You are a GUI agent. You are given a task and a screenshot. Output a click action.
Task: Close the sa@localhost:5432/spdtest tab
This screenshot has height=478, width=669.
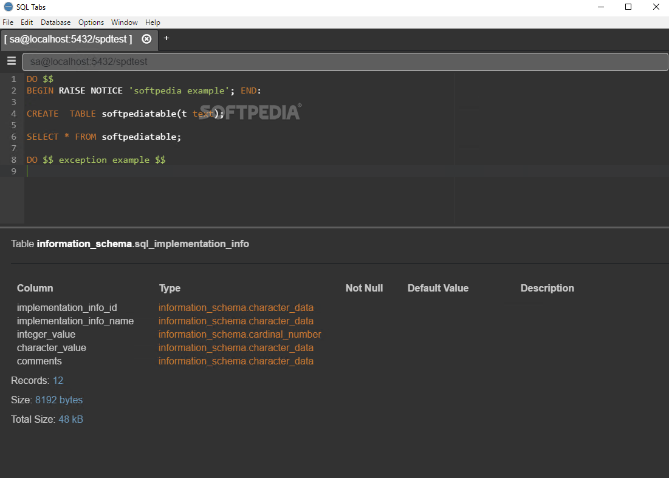146,39
